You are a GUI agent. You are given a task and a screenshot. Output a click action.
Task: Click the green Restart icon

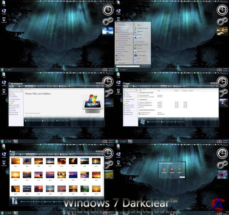pyautogui.click(x=180, y=170)
